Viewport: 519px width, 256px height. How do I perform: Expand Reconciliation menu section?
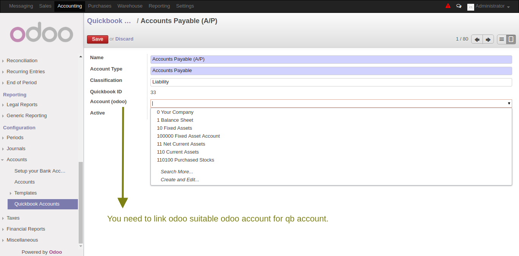pos(22,61)
